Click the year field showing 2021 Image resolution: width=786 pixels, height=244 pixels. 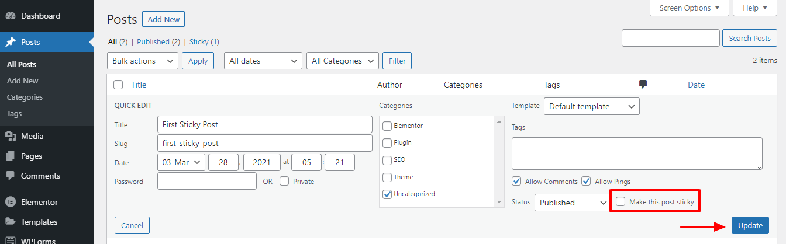point(262,162)
